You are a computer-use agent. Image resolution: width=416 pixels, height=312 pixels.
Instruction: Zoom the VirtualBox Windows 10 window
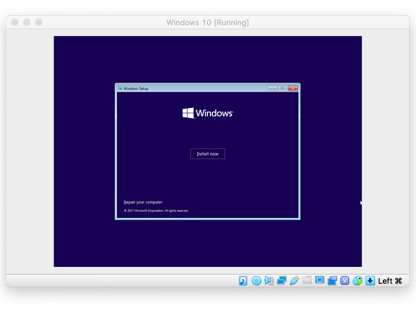click(39, 22)
